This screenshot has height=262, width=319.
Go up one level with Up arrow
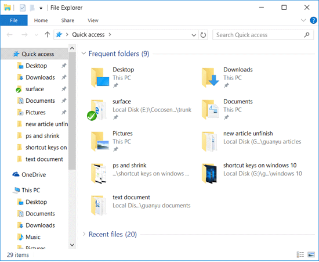pyautogui.click(x=47, y=35)
